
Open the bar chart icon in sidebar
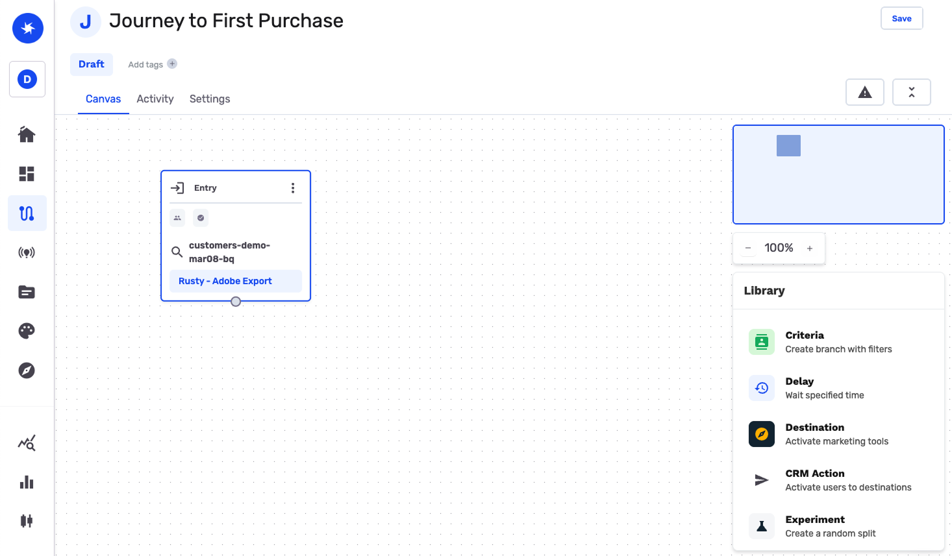click(x=27, y=482)
